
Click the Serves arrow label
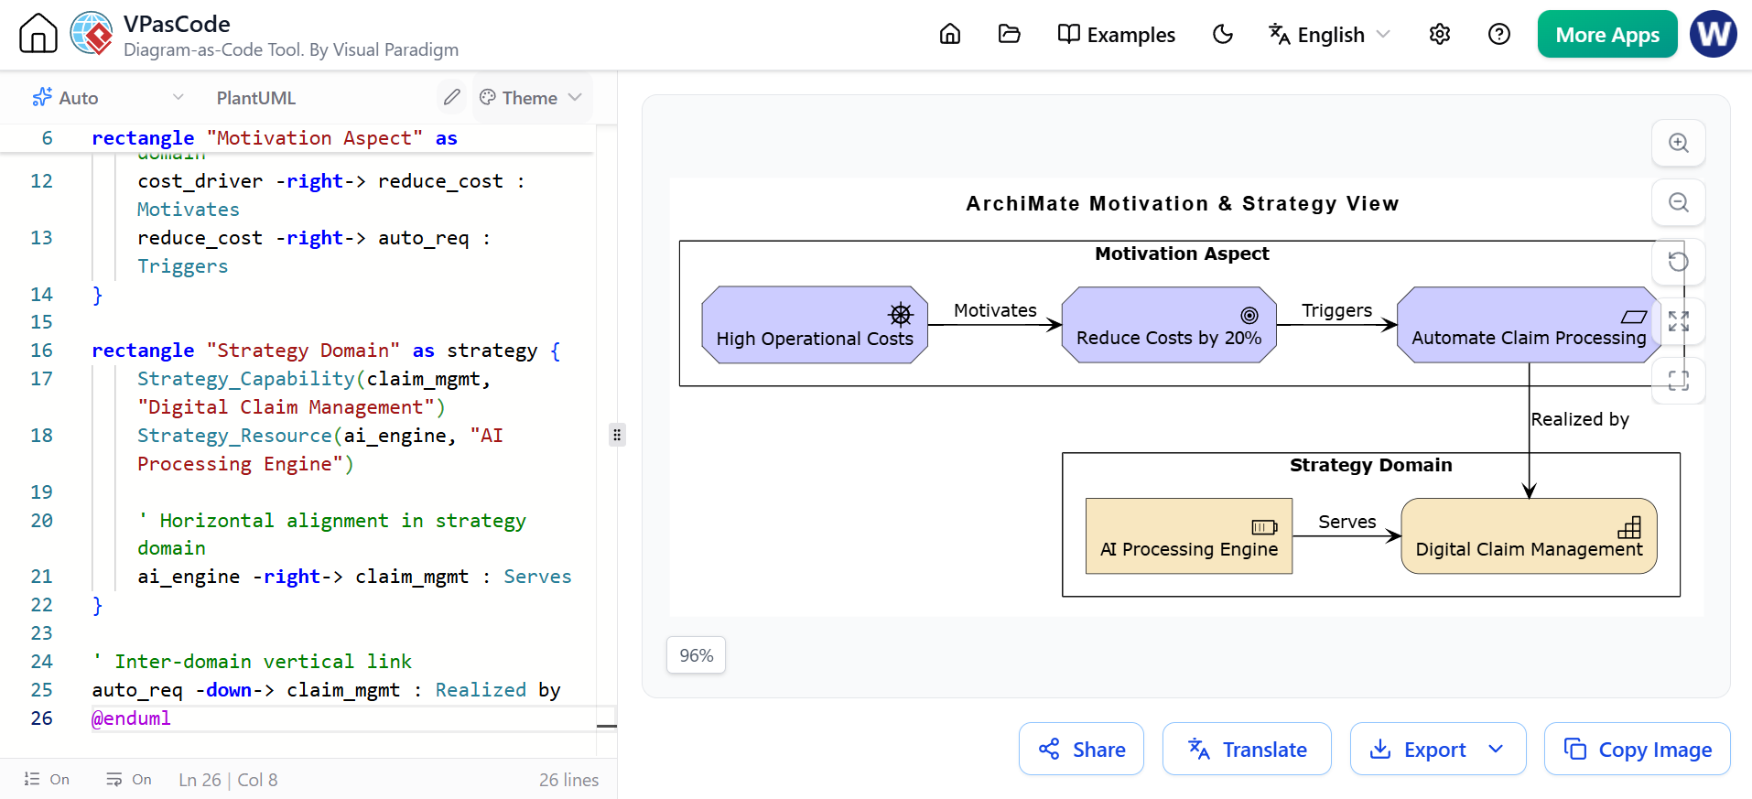[x=1346, y=522]
